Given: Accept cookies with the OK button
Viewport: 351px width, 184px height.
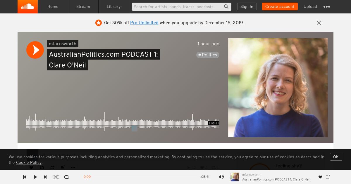Looking at the screenshot, I should click(336, 157).
